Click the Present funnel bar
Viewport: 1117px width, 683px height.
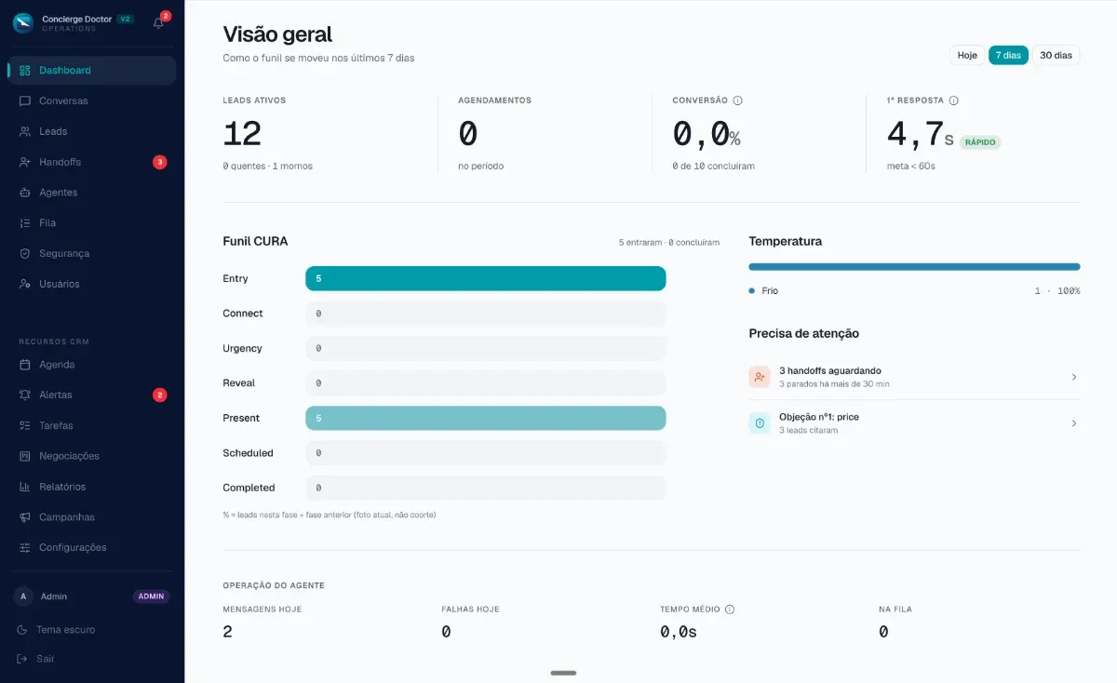point(486,418)
